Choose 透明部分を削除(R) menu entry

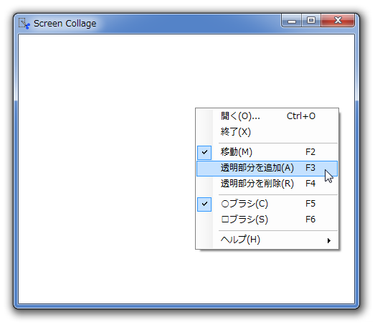[x=267, y=184]
